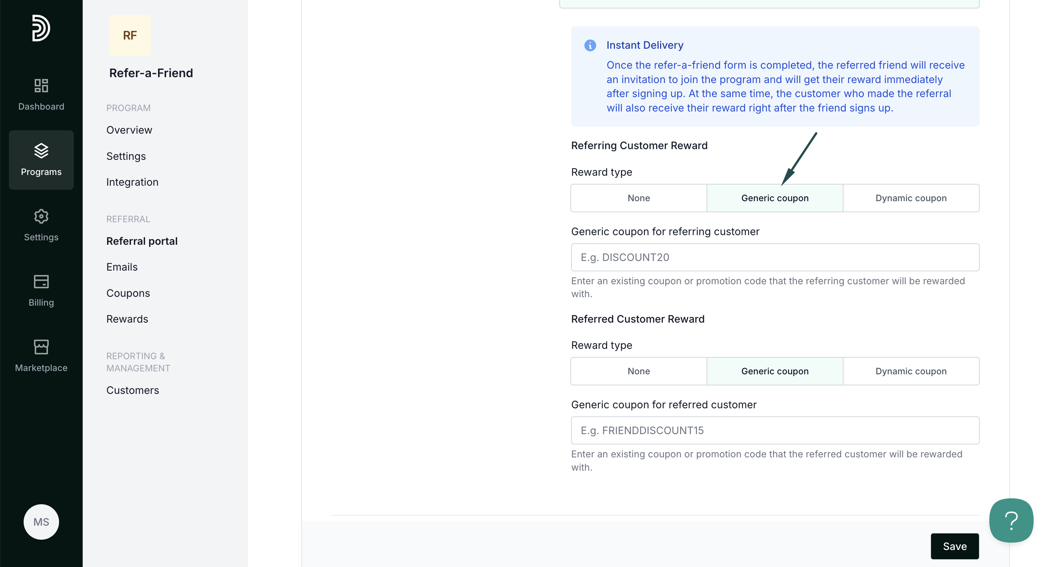This screenshot has width=1058, height=567.
Task: Go to the Coupons menu item
Action: [x=128, y=293]
